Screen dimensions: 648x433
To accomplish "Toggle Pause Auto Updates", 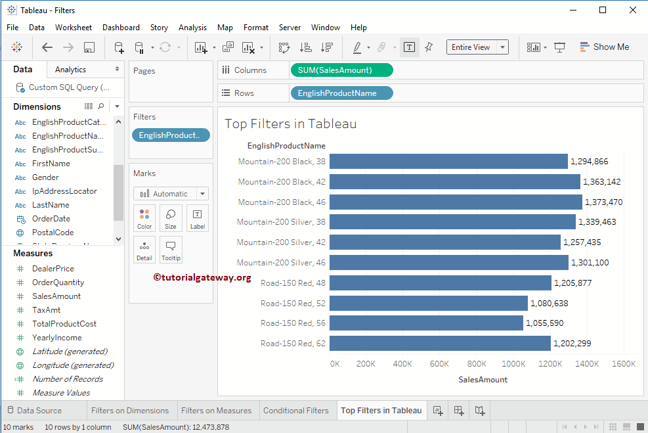I will click(x=139, y=47).
